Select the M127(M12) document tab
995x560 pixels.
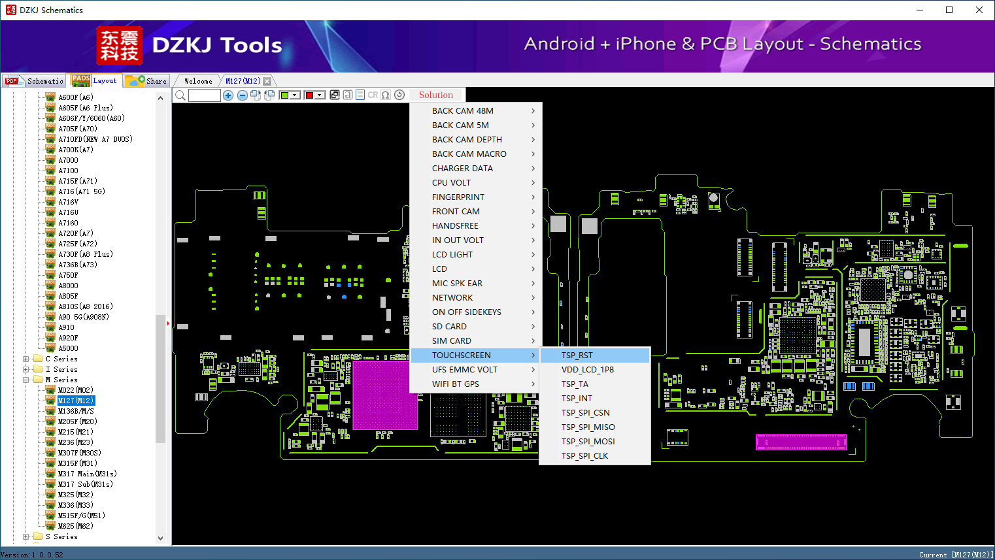(243, 81)
